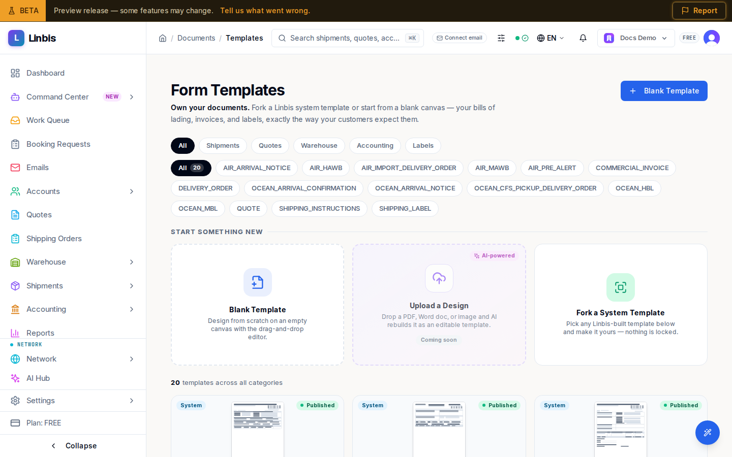Click the home breadcrumb icon
Viewport: 732px width, 457px height.
(x=163, y=38)
